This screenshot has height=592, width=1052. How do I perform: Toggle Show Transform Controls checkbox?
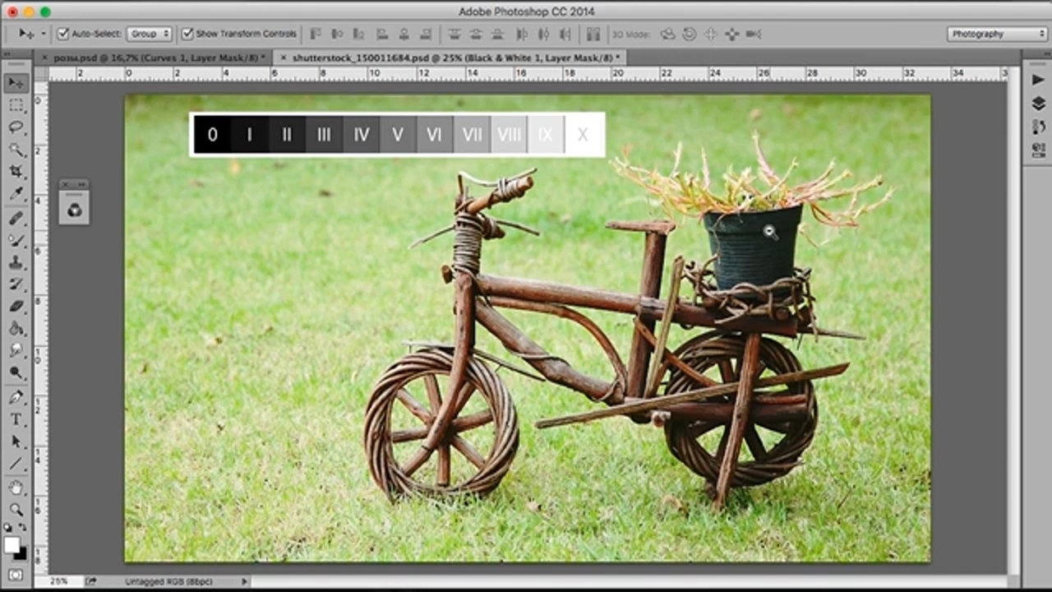(187, 34)
